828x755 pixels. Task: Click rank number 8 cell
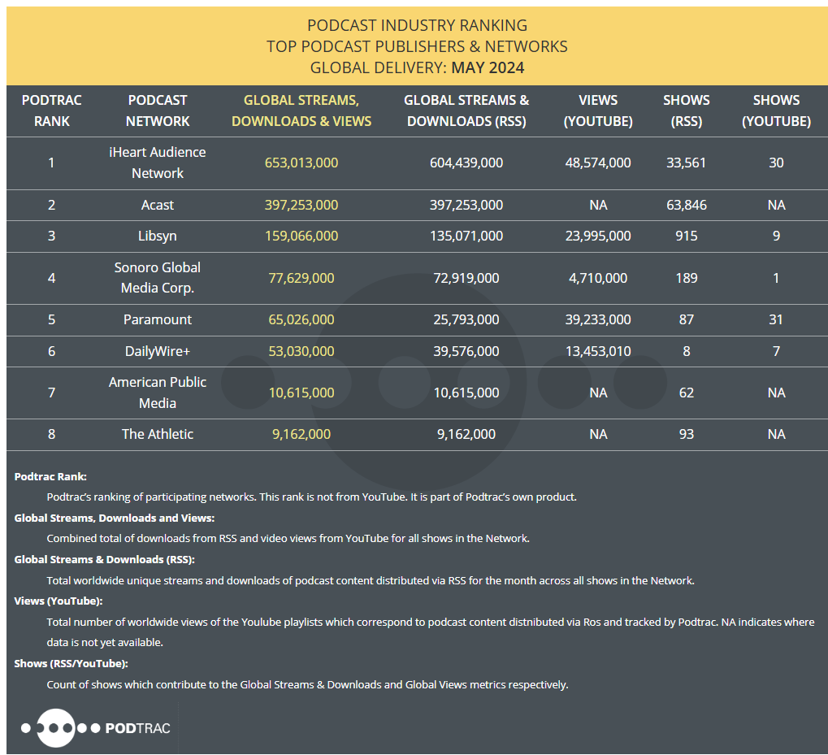click(x=51, y=434)
